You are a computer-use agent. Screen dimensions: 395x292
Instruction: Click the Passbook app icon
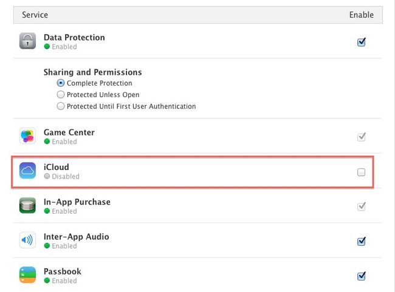click(27, 275)
